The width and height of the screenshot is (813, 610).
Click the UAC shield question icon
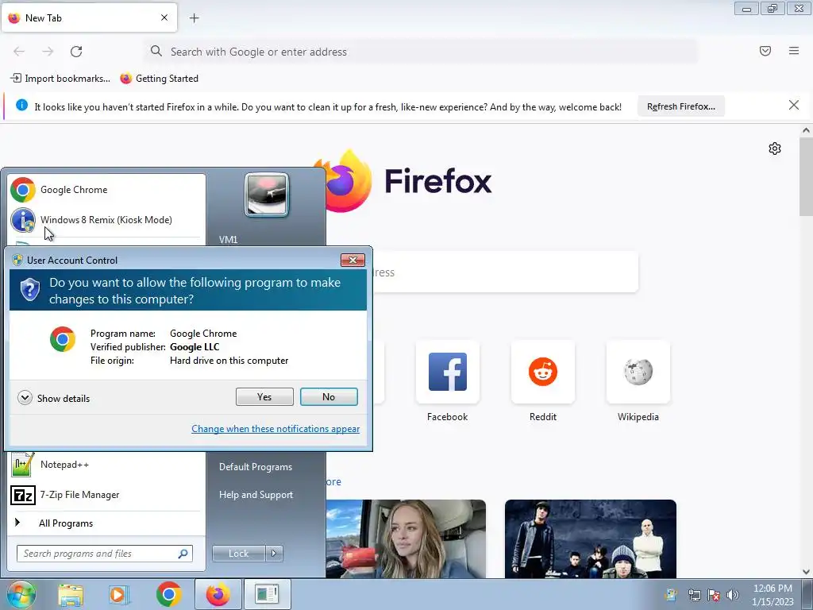(x=30, y=289)
